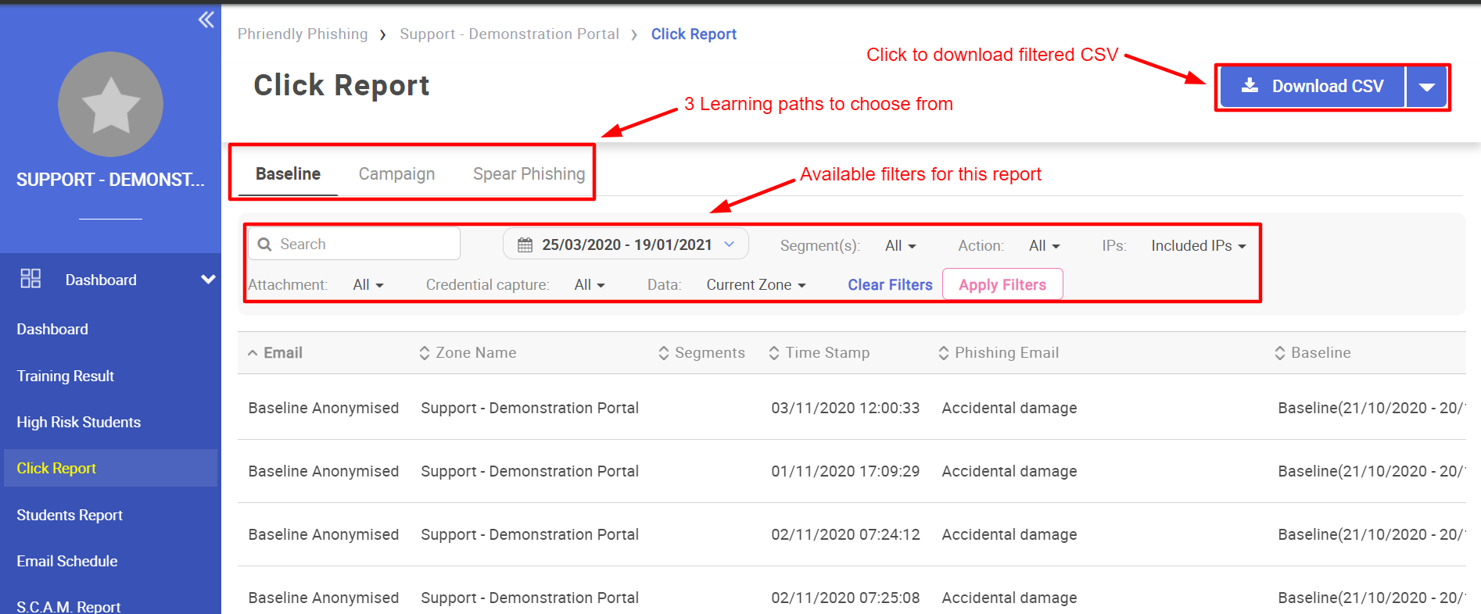Viewport: 1481px width, 614px height.
Task: Switch to the Spear Phishing tab
Action: [529, 173]
